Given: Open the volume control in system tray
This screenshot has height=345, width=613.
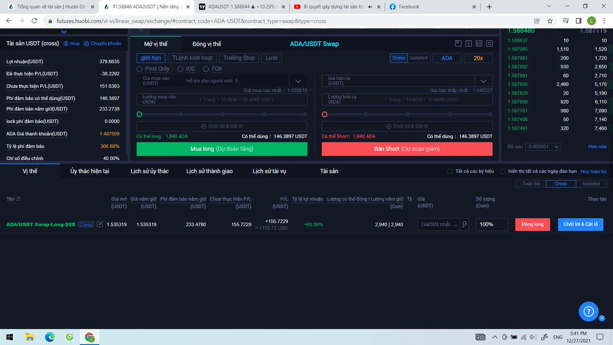Looking at the screenshot, I should point(533,337).
